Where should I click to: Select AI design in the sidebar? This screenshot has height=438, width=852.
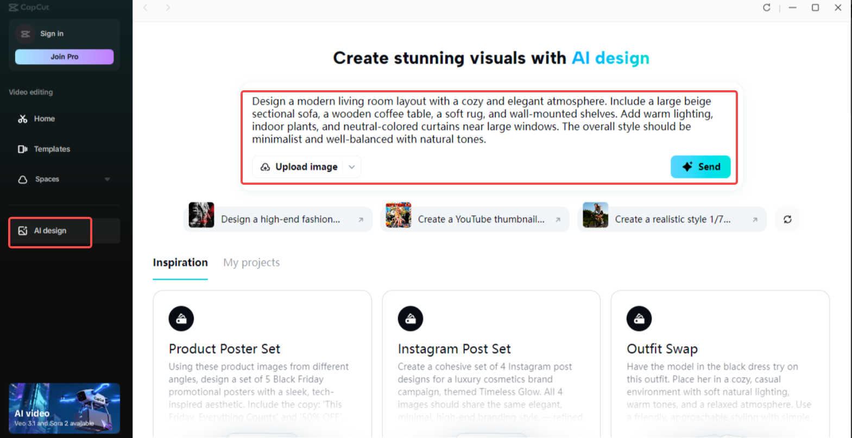(64, 231)
